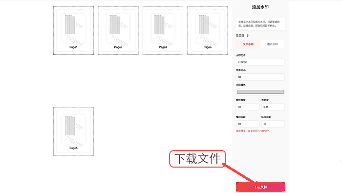Select the Page3 thumbnail
The width and height of the screenshot is (342, 193).
163,30
